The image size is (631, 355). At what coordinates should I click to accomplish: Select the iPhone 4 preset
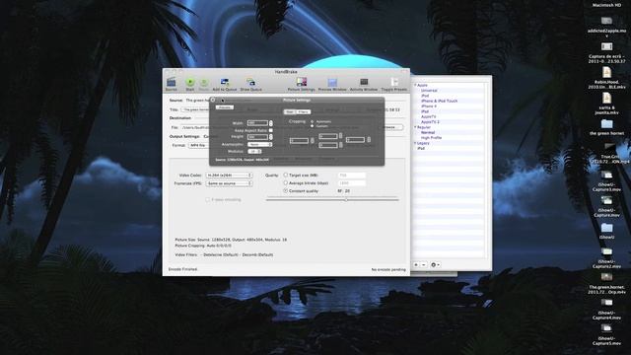(429, 106)
